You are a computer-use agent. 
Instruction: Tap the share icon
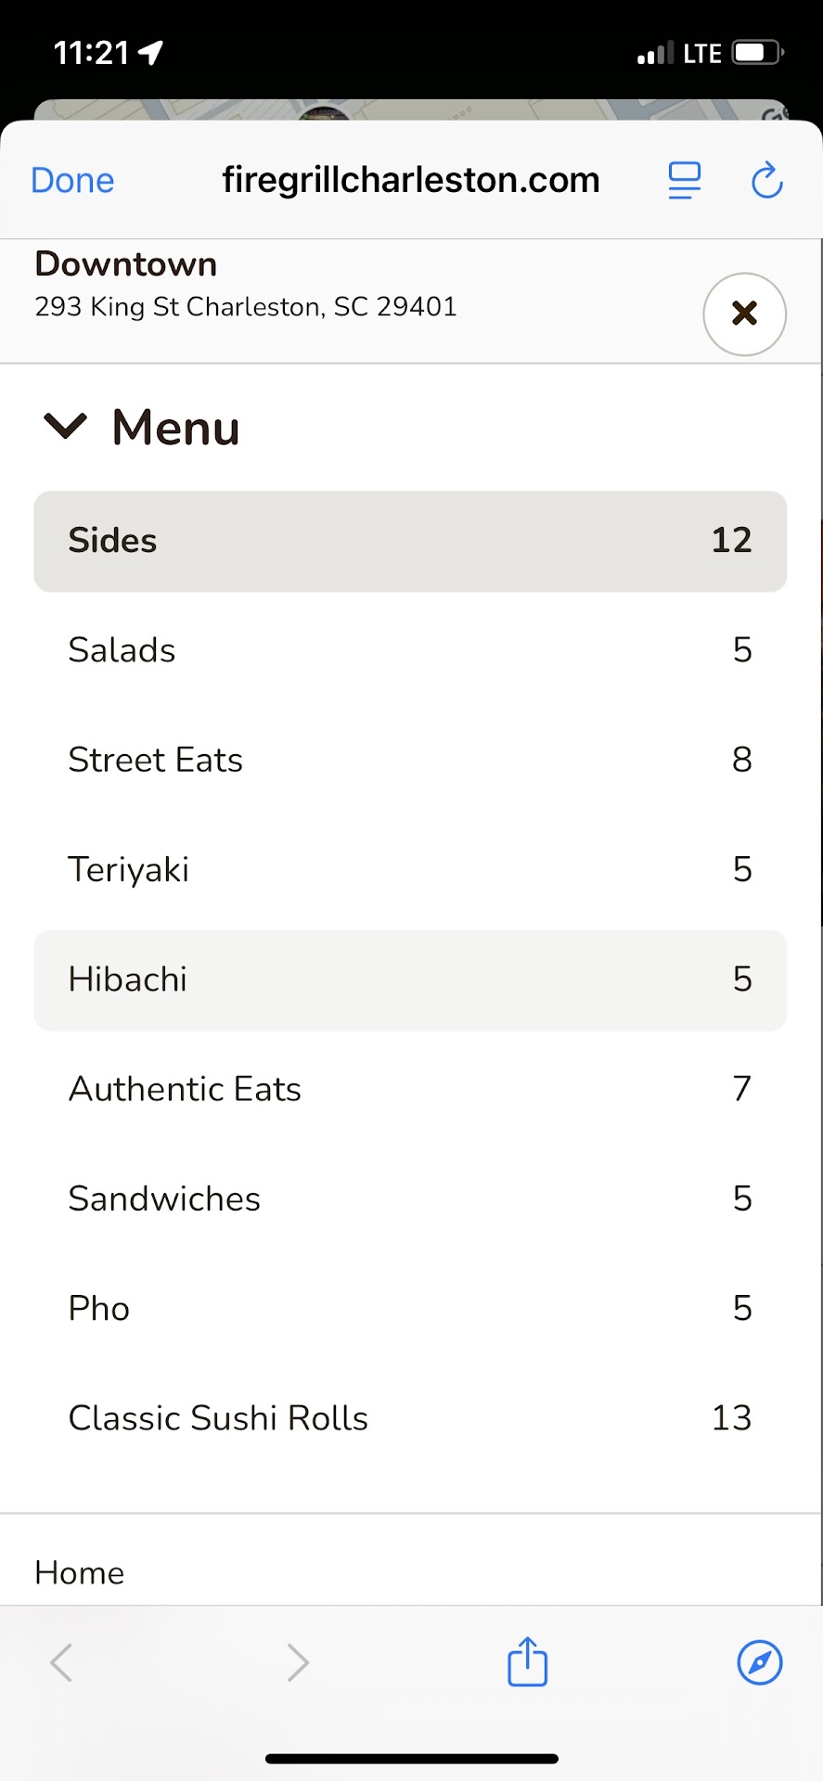pos(527,1662)
